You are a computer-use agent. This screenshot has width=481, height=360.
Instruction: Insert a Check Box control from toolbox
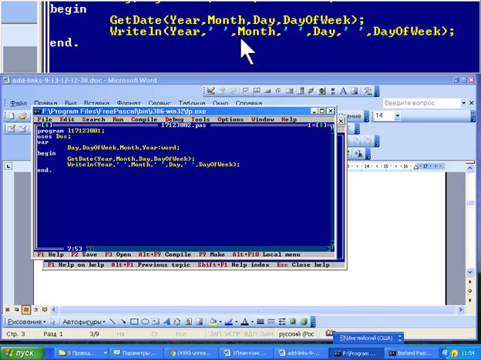[x=246, y=91]
